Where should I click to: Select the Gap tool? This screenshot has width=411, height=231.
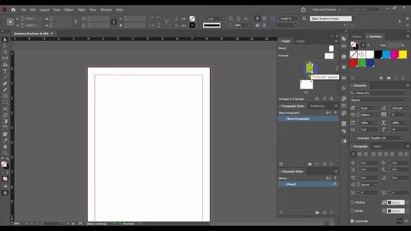click(5, 58)
